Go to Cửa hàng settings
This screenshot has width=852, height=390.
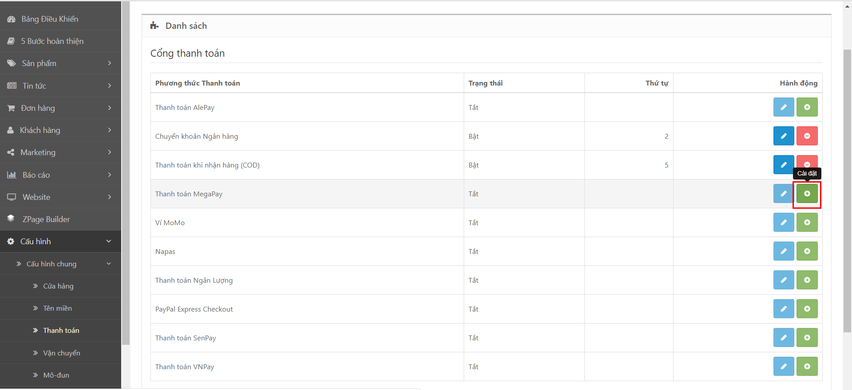pyautogui.click(x=60, y=286)
